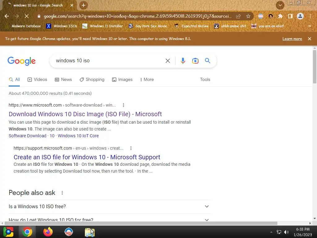Go to the Google logo home page
Image resolution: width=317 pixels, height=238 pixels.
[21, 61]
